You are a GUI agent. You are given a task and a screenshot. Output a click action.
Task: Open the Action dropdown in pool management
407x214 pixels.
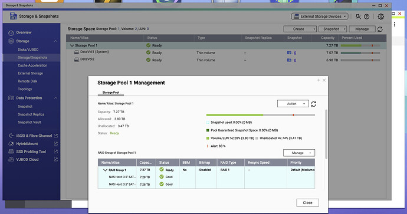[x=293, y=104]
